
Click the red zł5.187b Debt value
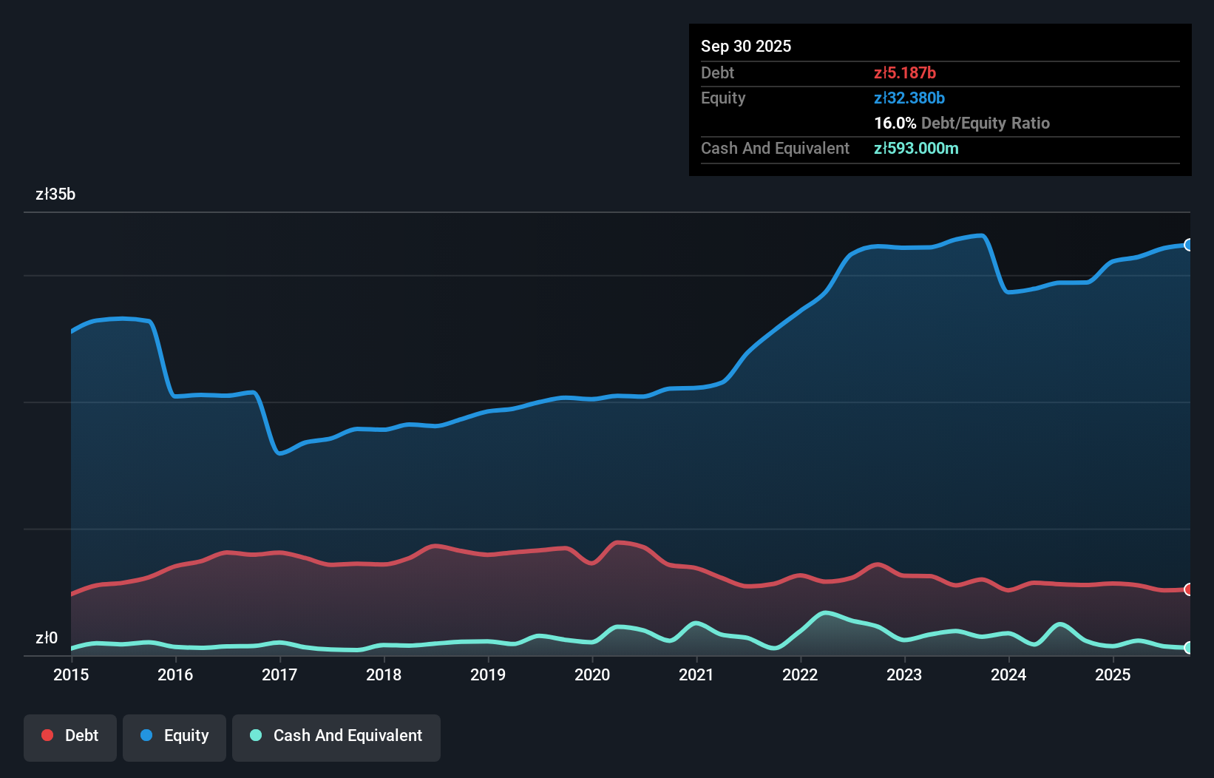coord(905,73)
